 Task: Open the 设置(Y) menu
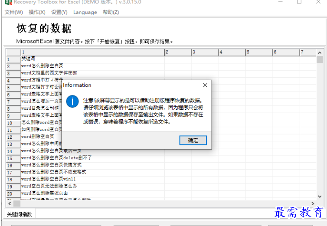point(59,12)
